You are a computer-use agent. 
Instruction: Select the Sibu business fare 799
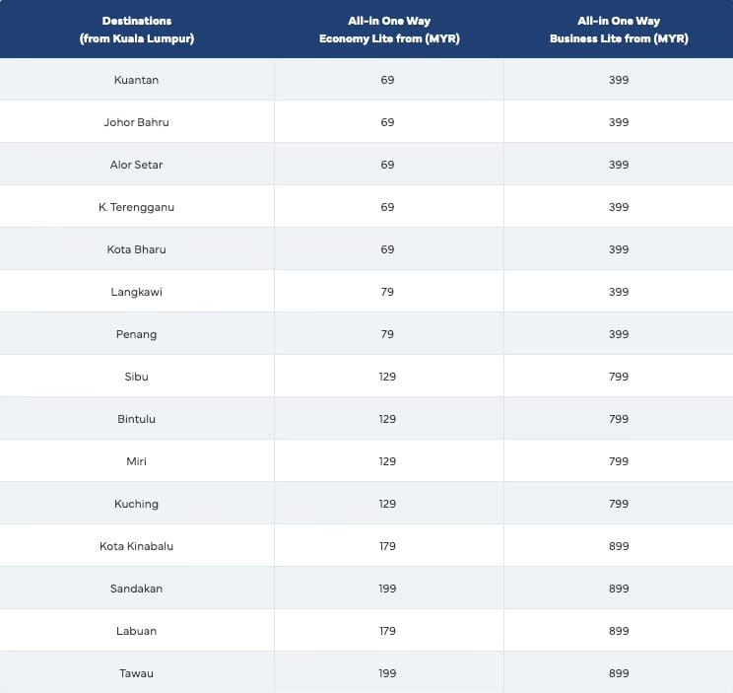(619, 377)
